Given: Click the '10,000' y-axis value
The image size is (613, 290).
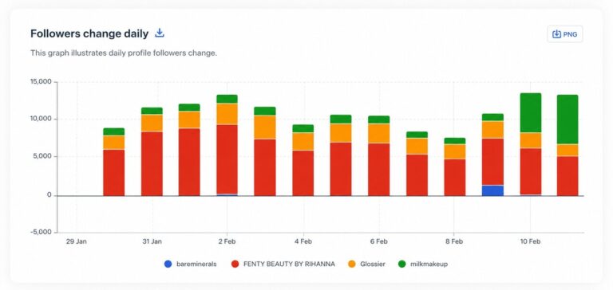Looking at the screenshot, I should click(41, 119).
